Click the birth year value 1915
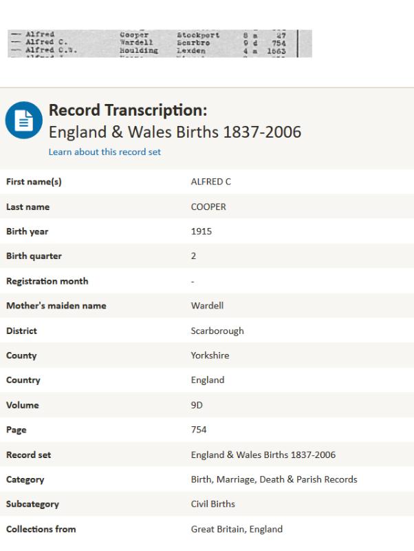Screen dimensions: 414x551 (201, 231)
